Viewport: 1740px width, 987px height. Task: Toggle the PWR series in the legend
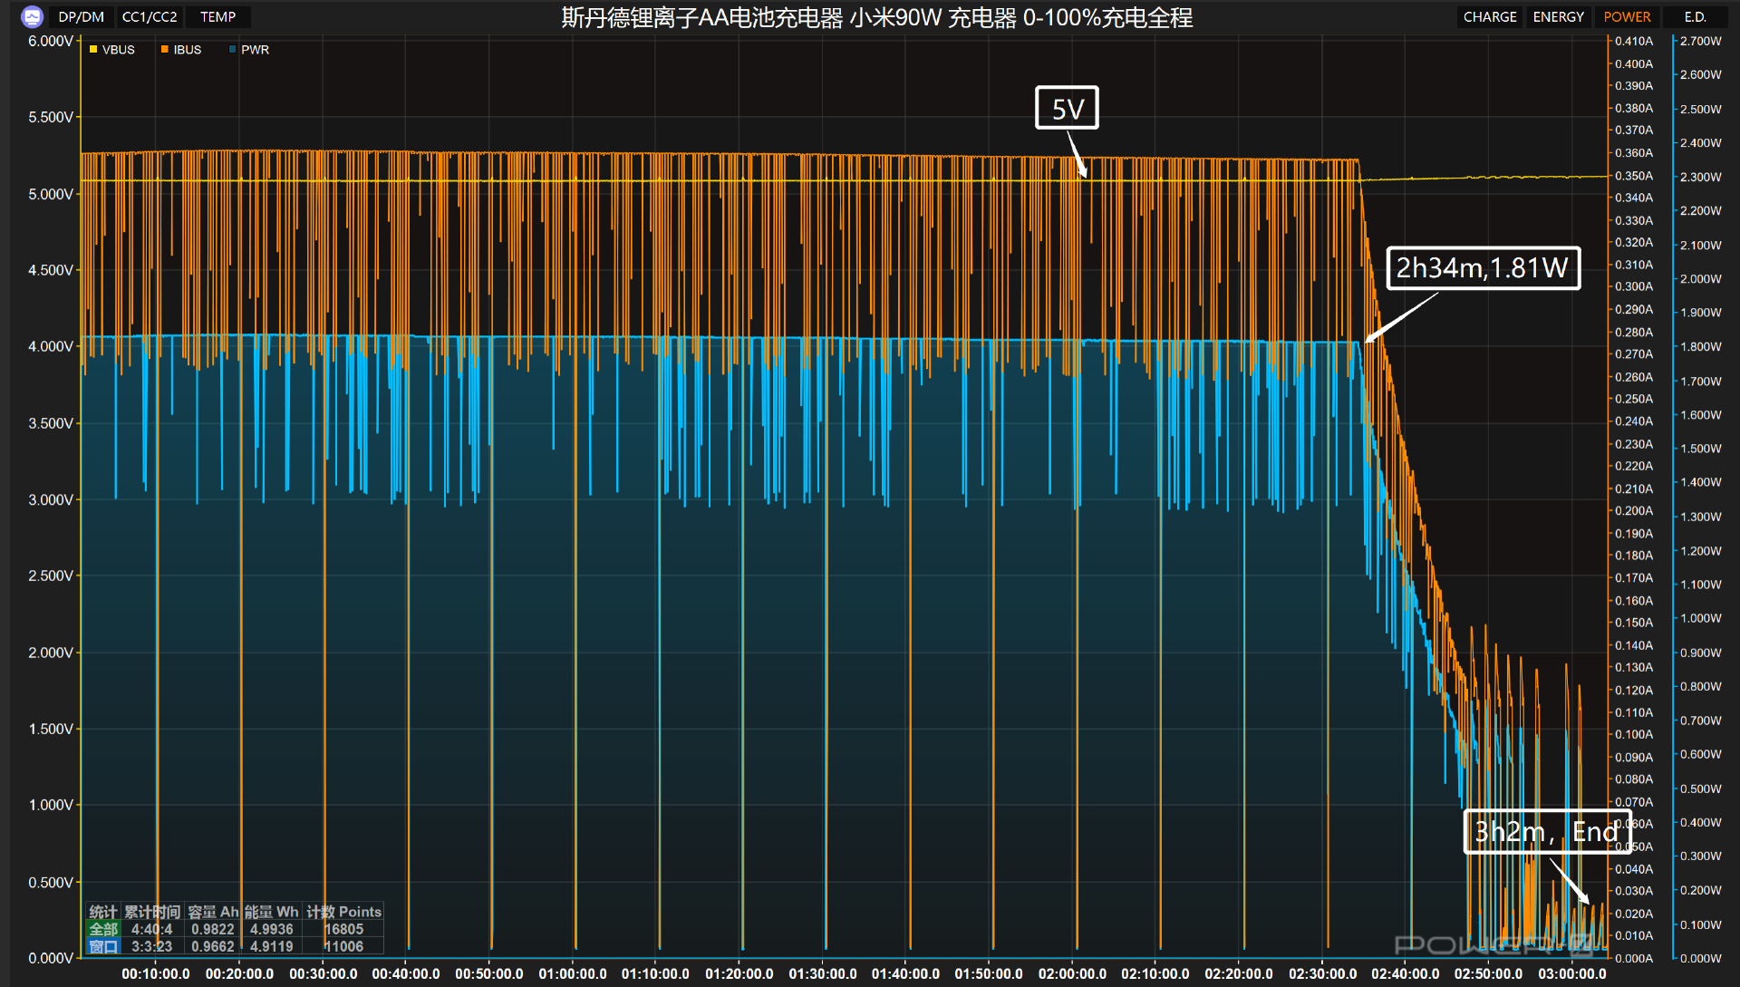248,50
